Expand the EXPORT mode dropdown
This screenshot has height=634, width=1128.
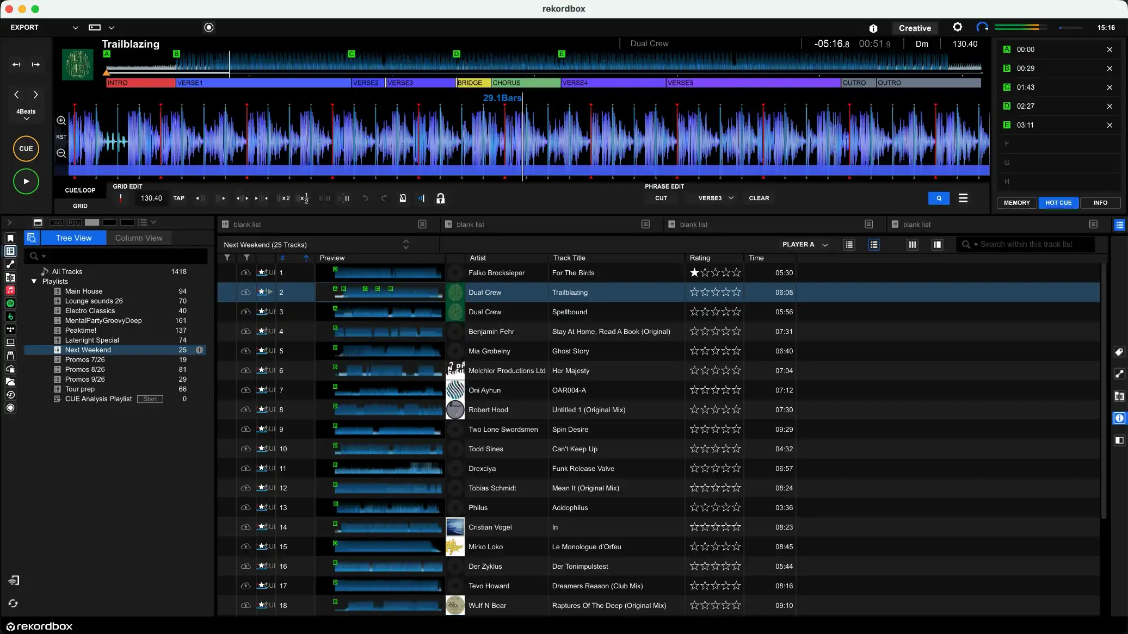[75, 28]
